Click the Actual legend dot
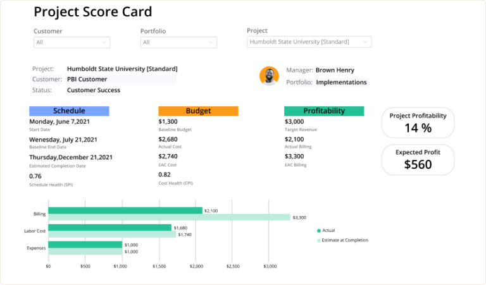The height and width of the screenshot is (285, 486). [x=318, y=231]
